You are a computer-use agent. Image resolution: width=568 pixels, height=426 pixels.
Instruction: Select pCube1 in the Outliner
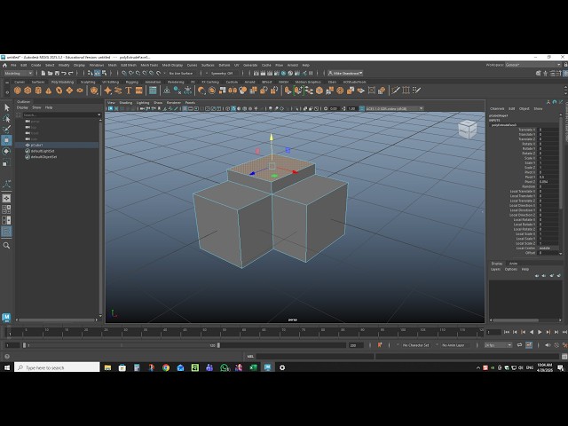[57, 145]
